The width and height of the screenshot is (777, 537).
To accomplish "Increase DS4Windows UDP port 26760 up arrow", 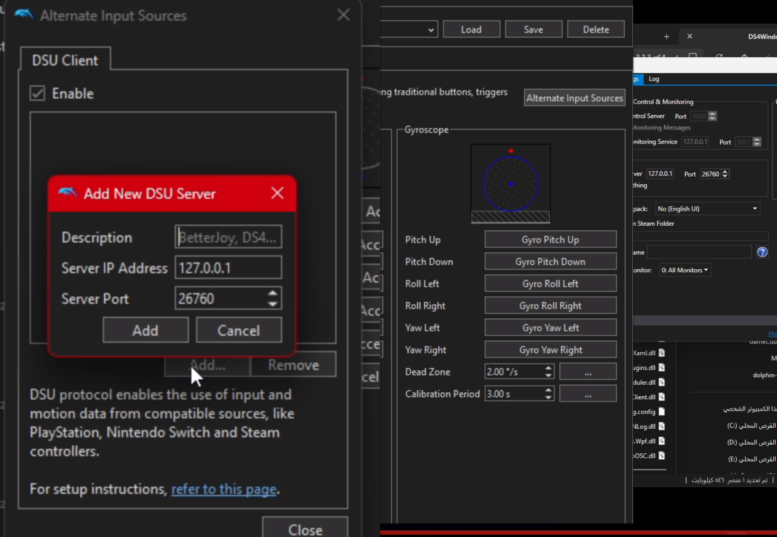I will (x=725, y=171).
